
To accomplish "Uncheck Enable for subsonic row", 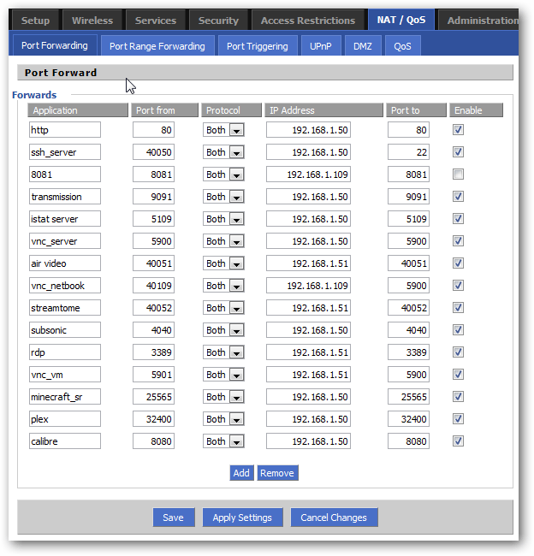I will (458, 330).
